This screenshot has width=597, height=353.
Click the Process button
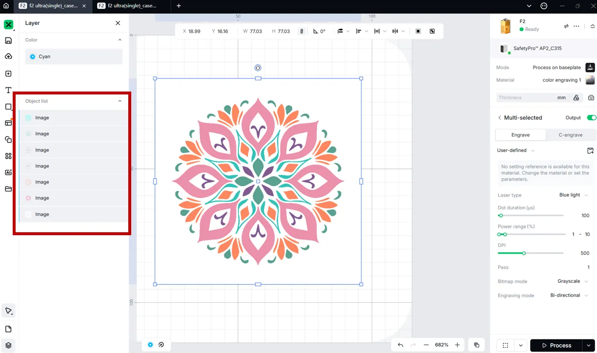pos(556,345)
